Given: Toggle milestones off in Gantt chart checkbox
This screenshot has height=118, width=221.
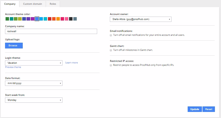Looking at the screenshot, I should (x=111, y=50).
